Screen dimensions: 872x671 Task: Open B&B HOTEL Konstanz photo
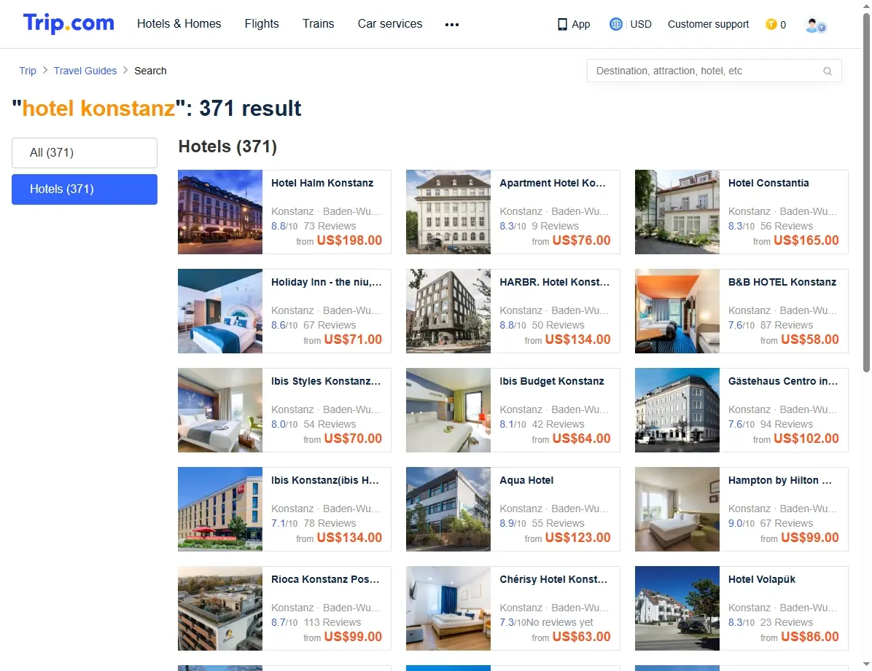pos(677,311)
